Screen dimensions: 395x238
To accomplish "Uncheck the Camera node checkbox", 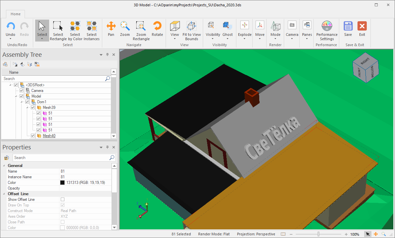I will pos(22,91).
